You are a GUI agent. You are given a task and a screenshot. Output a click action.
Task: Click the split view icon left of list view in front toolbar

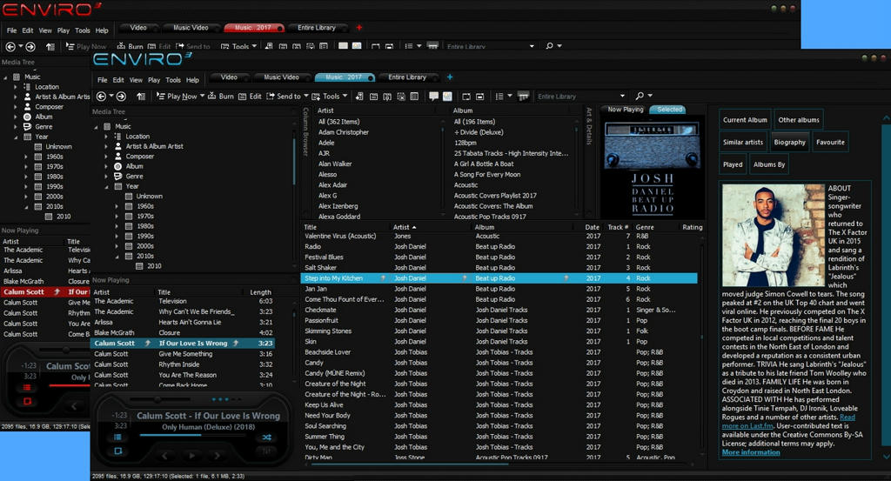point(480,97)
